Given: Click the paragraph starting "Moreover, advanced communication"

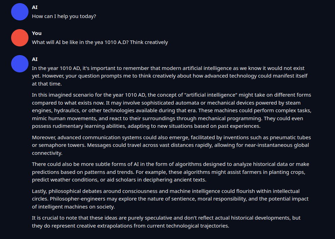Looking at the screenshot, I should tap(170, 145).
